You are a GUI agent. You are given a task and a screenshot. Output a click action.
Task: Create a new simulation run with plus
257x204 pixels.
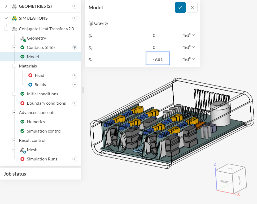click(75, 159)
